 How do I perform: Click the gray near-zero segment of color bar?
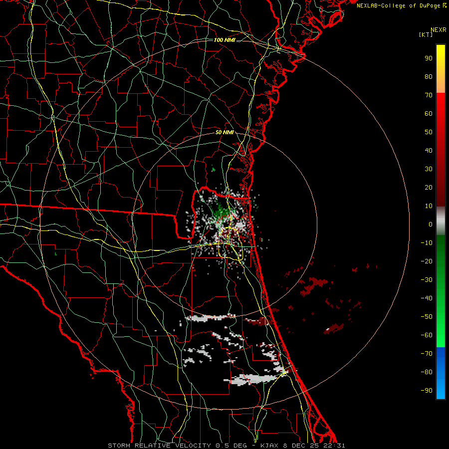click(441, 221)
